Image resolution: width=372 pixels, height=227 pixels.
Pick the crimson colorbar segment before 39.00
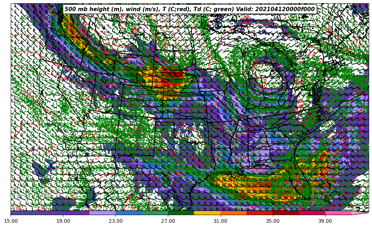pos(312,213)
